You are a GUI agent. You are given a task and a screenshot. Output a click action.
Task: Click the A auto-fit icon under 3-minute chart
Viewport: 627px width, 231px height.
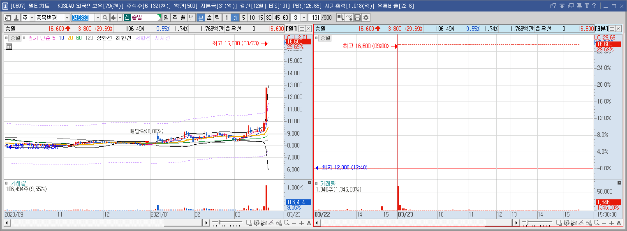click(x=619, y=223)
